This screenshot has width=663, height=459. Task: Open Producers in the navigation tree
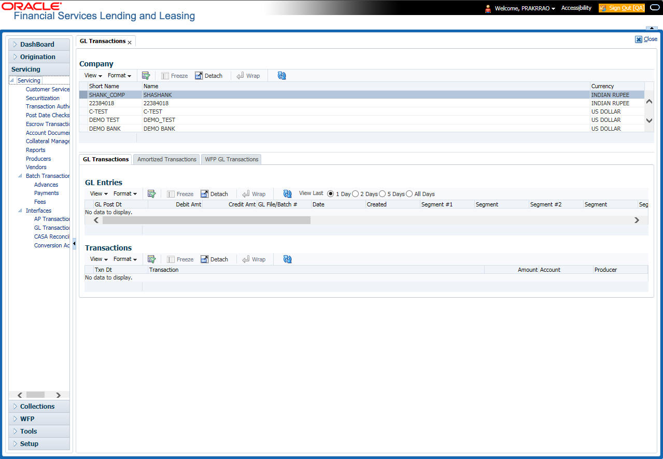[x=38, y=159]
